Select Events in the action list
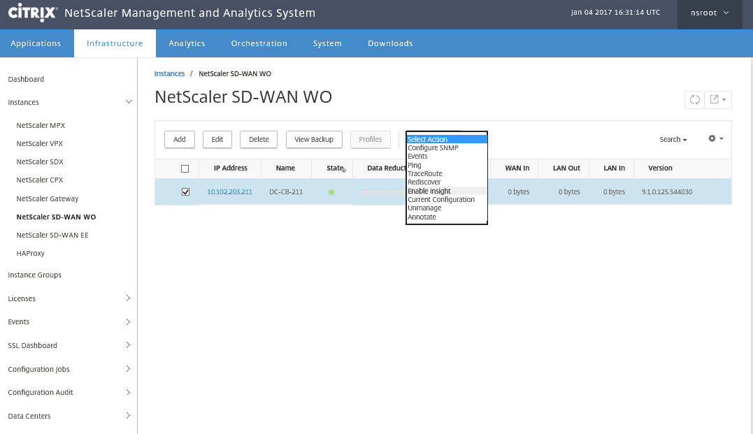 (x=447, y=157)
